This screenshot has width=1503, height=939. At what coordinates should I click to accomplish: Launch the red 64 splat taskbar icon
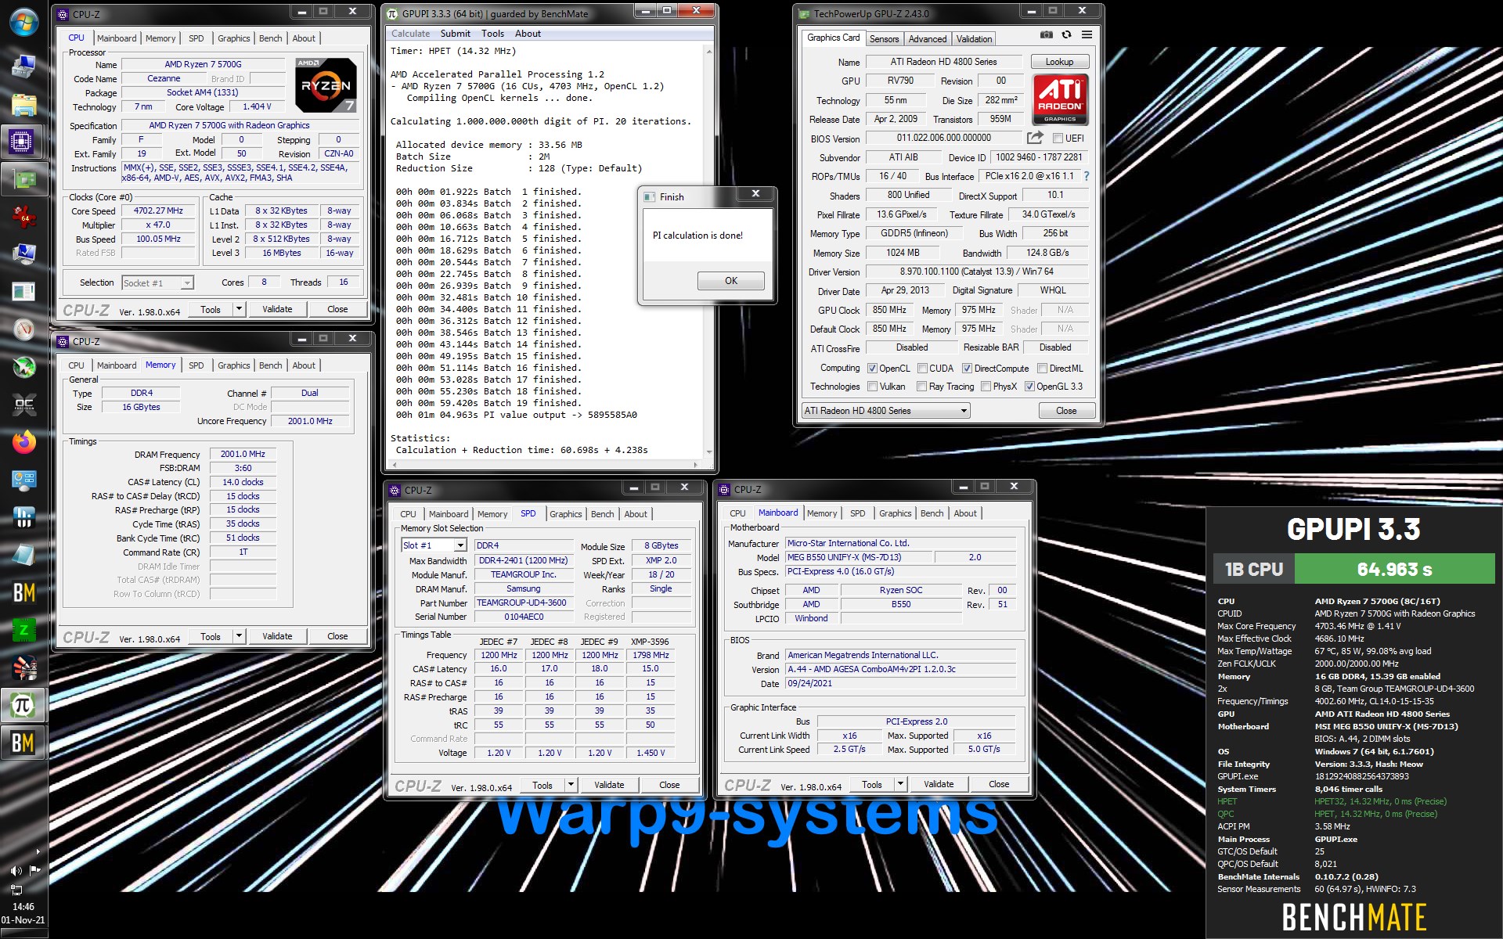click(23, 217)
